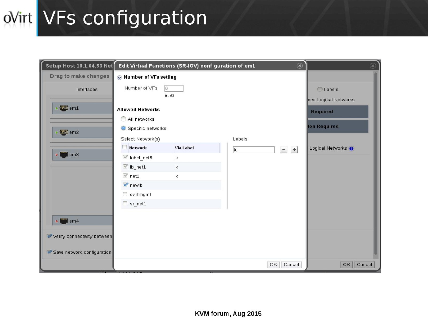This screenshot has height=322, width=428.
Task: Remove label with the minus button
Action: coord(284,150)
